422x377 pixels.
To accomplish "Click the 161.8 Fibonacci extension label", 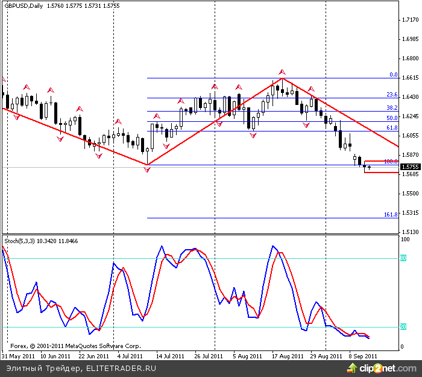I will (391, 214).
